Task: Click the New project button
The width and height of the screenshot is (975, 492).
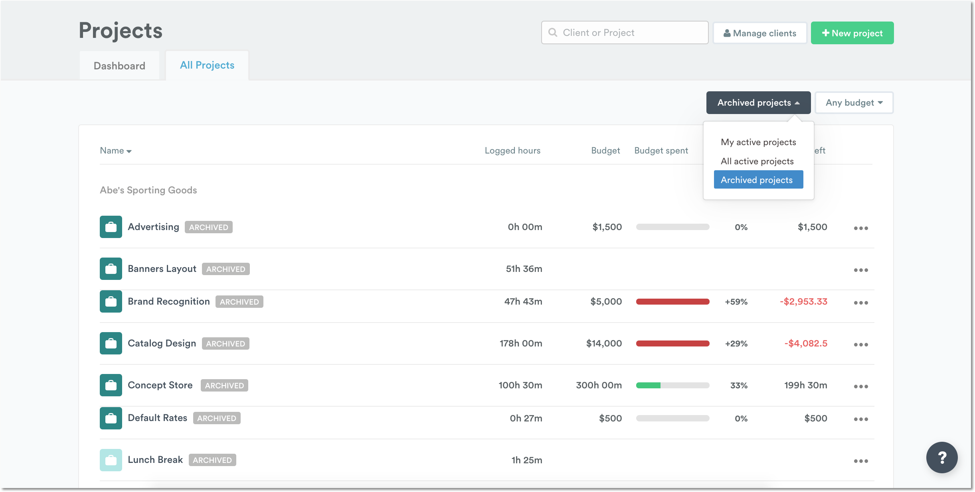Action: click(852, 33)
